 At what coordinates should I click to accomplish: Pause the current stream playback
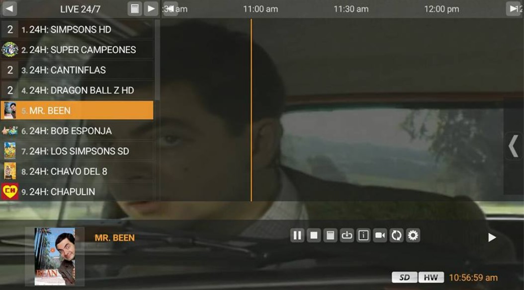pyautogui.click(x=297, y=235)
